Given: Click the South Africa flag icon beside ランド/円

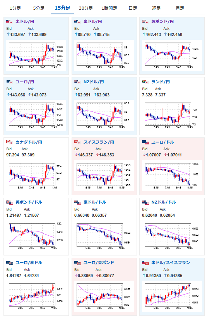Looking at the screenshot, I should tap(145, 82).
